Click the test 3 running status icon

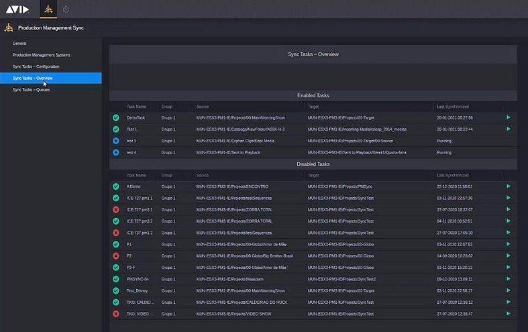(x=116, y=141)
